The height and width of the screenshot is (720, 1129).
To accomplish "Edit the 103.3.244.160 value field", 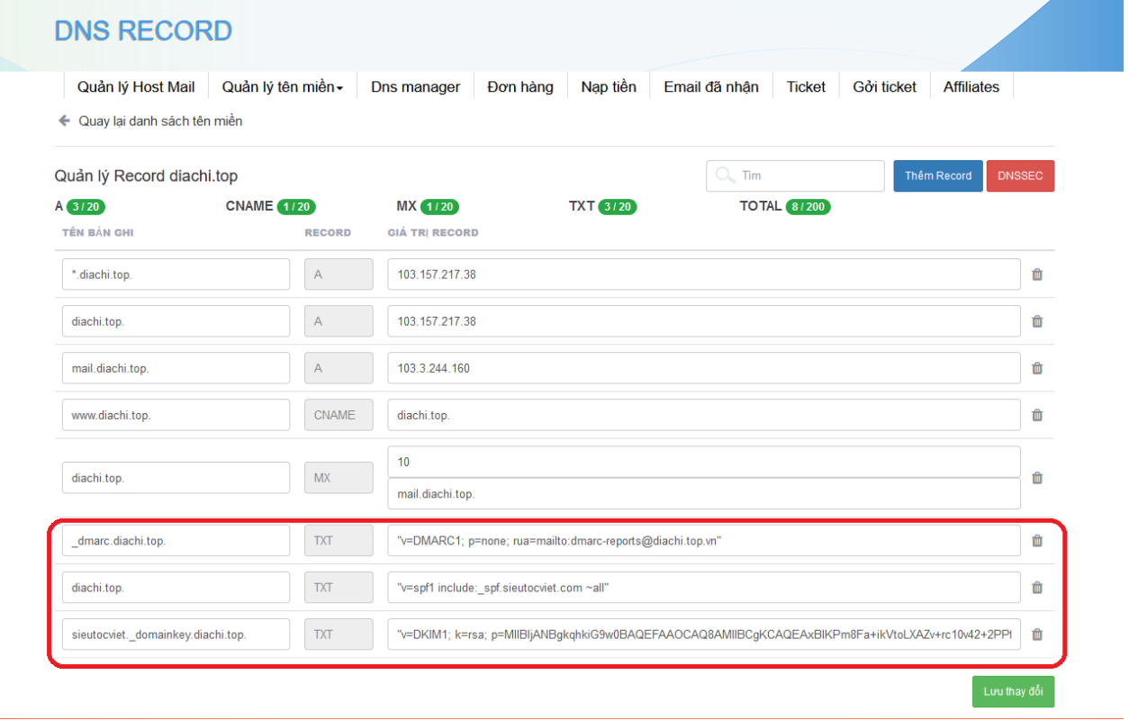I will point(704,368).
